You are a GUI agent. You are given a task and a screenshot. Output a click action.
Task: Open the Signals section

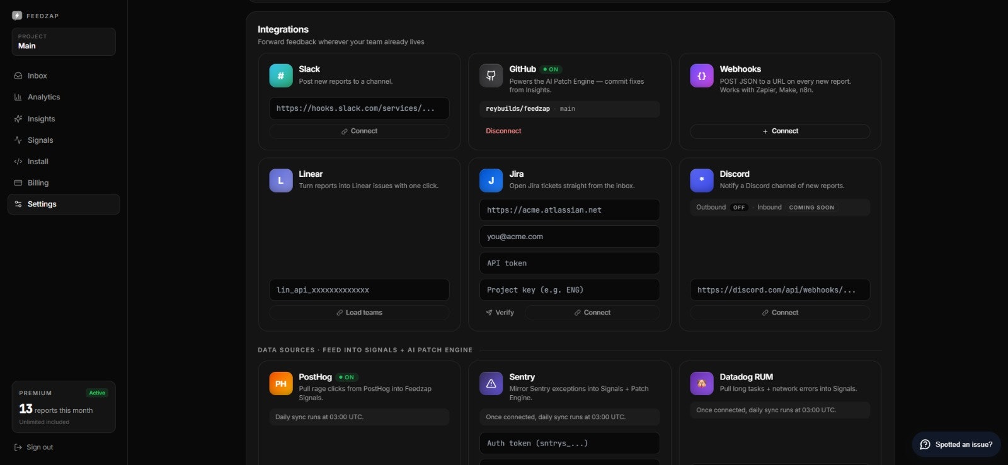(x=64, y=140)
